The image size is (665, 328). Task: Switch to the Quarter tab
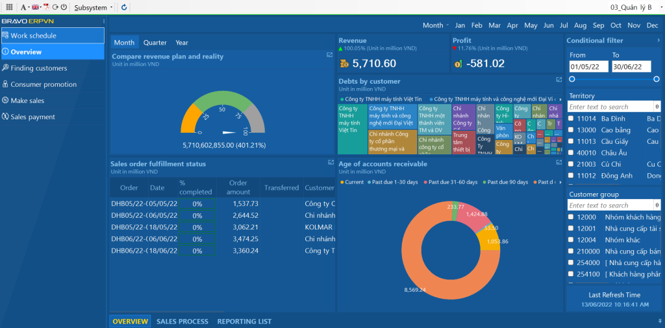[155, 43]
